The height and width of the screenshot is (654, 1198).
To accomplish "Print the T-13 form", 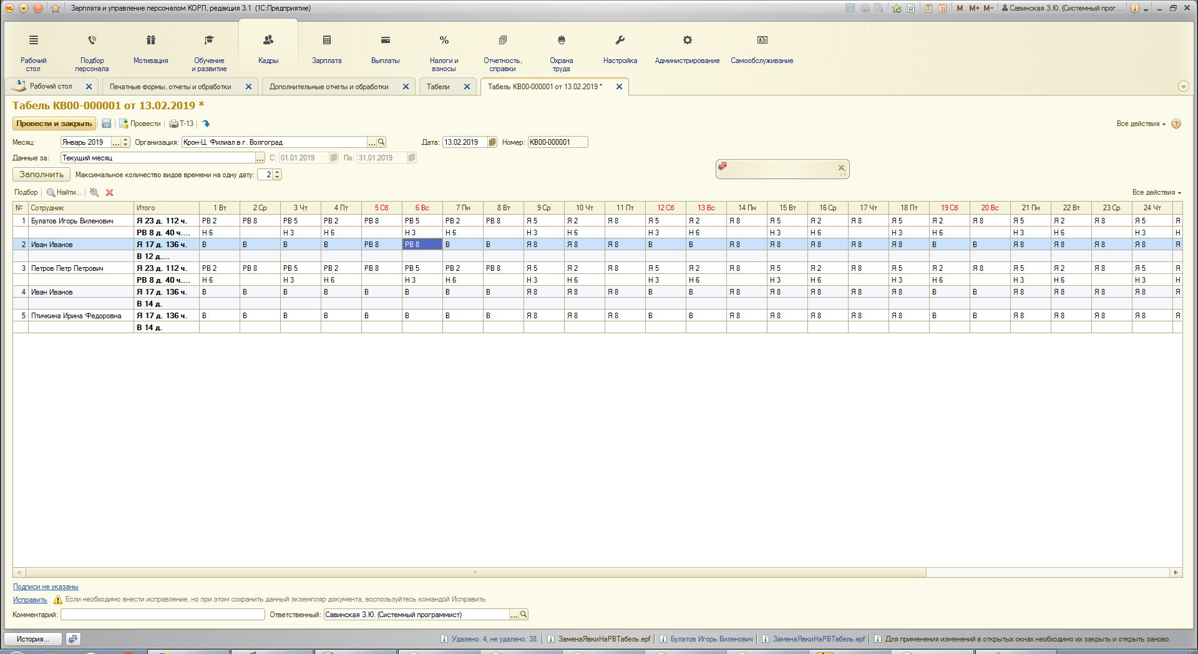I will coord(182,124).
